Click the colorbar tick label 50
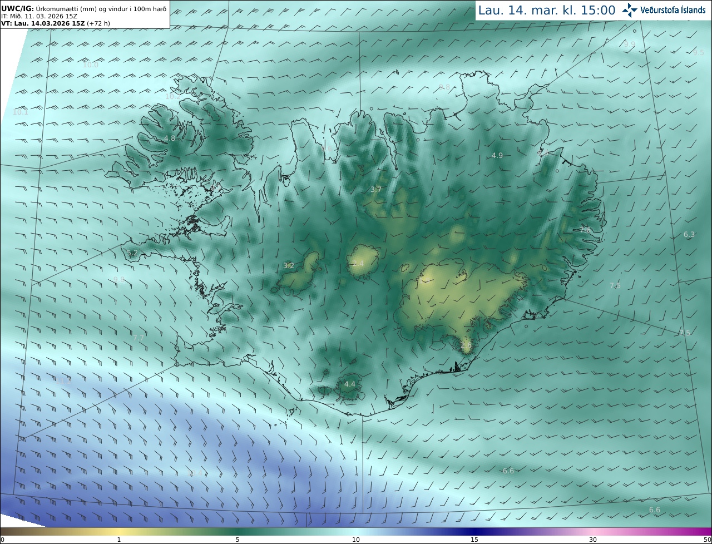This screenshot has height=544, width=712. (x=707, y=540)
